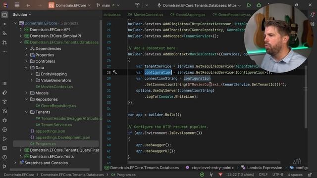Start debugging with the bug icon

(x=259, y=5)
